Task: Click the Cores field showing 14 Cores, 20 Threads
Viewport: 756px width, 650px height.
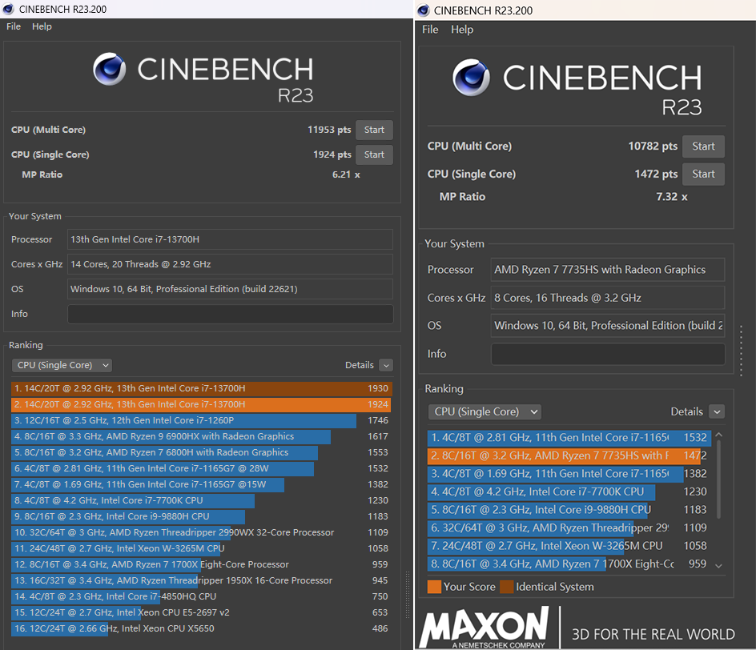Action: (230, 264)
